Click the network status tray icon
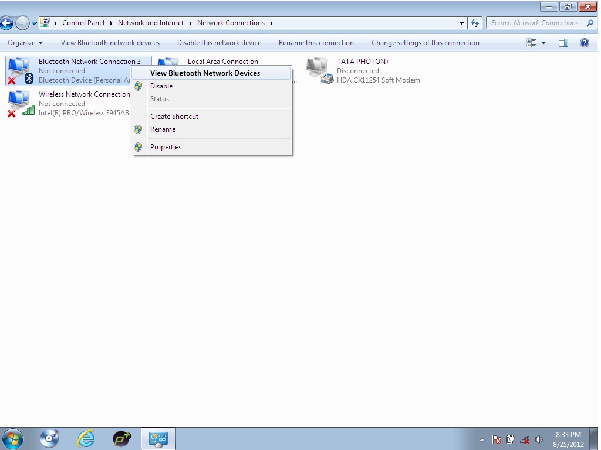This screenshot has height=450, width=601. point(524,440)
